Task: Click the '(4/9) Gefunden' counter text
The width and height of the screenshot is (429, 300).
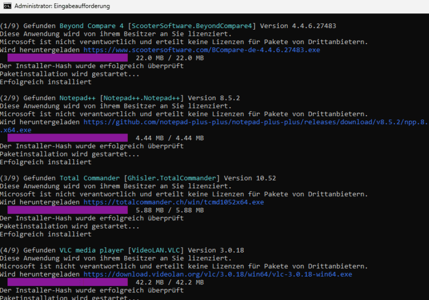Action: pos(27,250)
